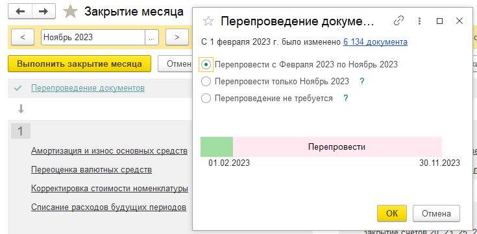Confirm with the OK button
The width and height of the screenshot is (477, 234).
392,213
